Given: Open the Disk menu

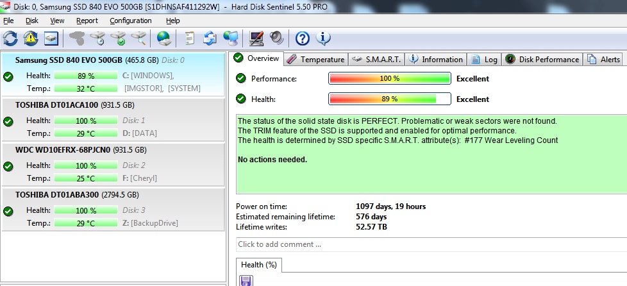Looking at the screenshot, I should click(32, 21).
